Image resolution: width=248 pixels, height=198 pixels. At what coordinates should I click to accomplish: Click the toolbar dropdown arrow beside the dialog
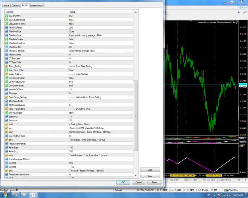(167, 12)
